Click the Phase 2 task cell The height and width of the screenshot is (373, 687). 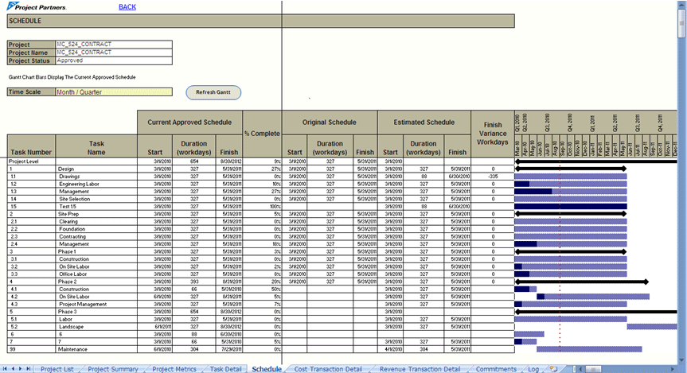click(x=96, y=282)
